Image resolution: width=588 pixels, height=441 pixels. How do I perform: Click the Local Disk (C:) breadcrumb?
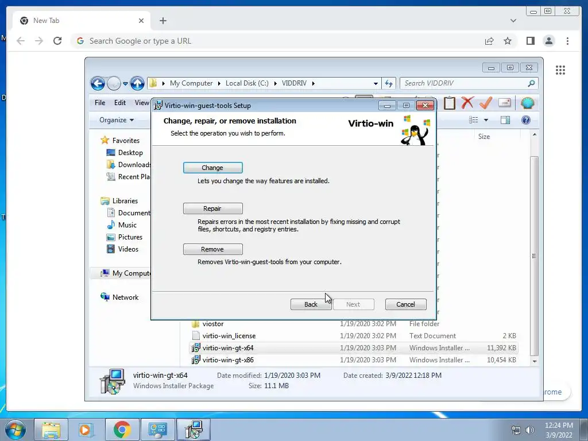point(247,83)
